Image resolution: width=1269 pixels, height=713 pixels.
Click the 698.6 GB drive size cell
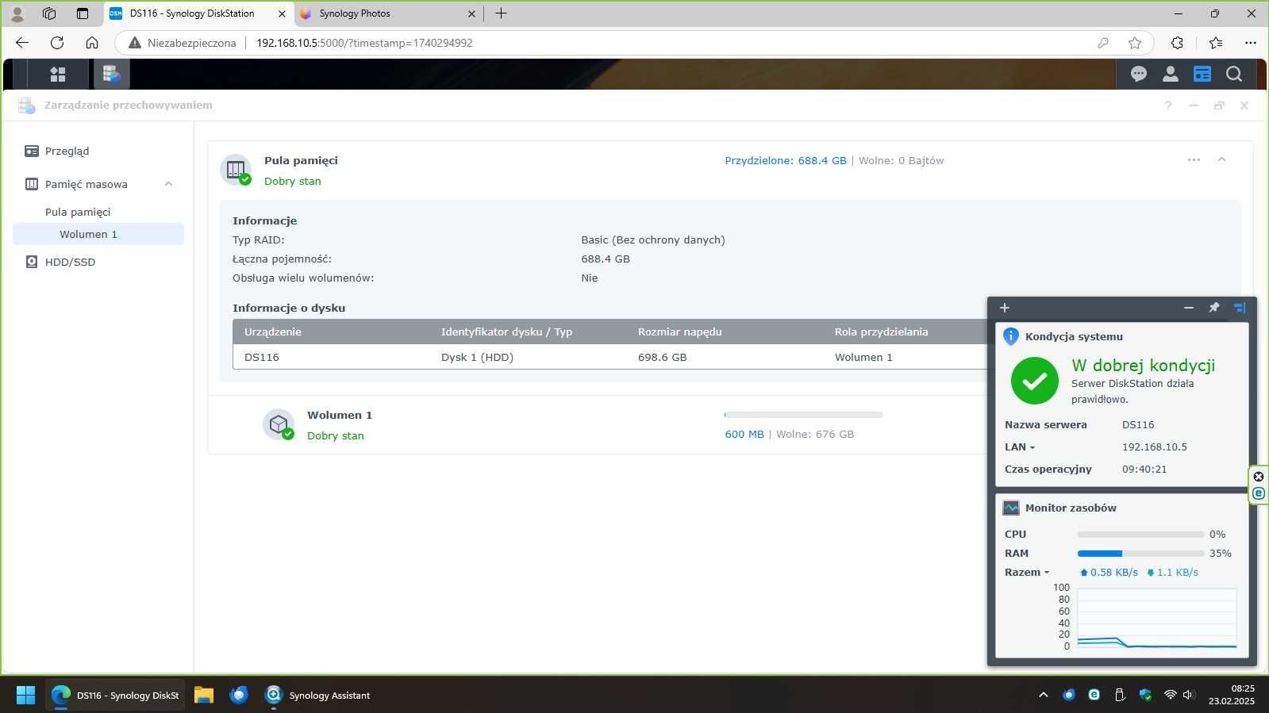point(663,357)
